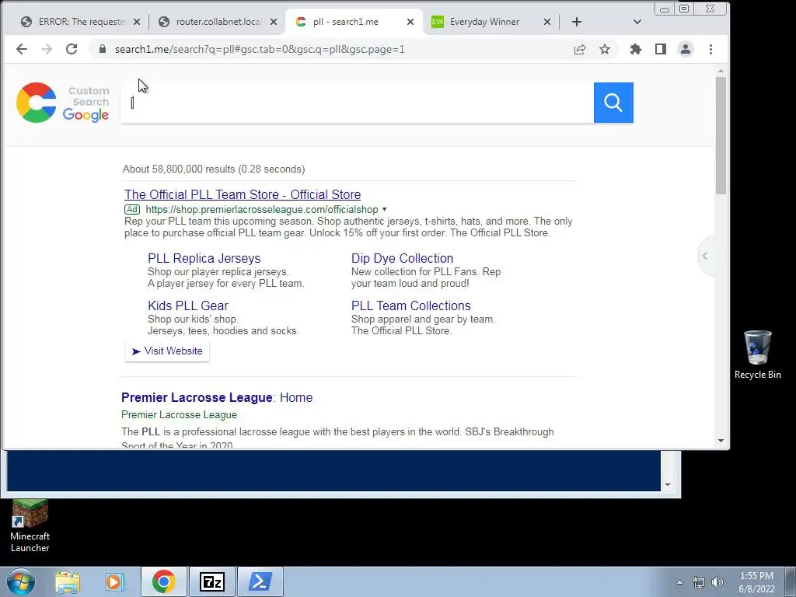Click the shop.premierlacrosseleague.com ad URL
Viewport: 796px width, 597px height.
[261, 209]
